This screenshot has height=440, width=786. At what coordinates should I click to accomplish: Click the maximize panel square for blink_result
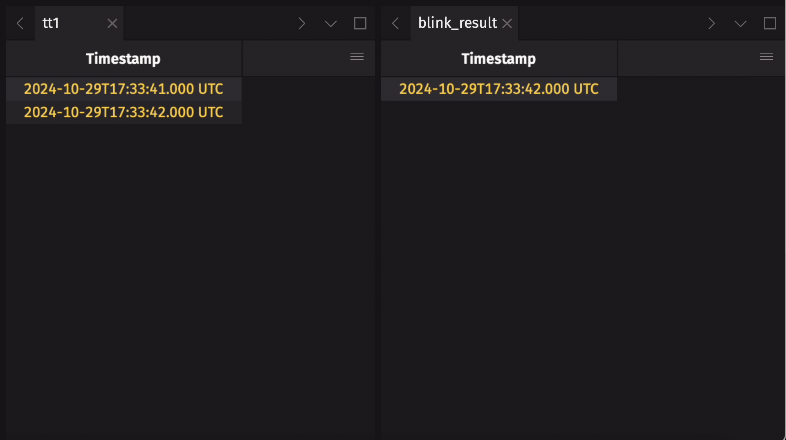(770, 23)
